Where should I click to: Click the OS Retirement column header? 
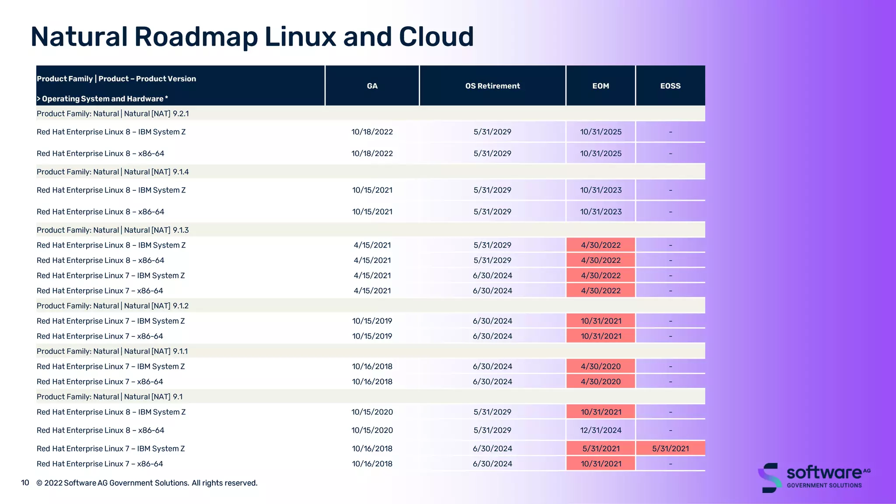pos(492,86)
